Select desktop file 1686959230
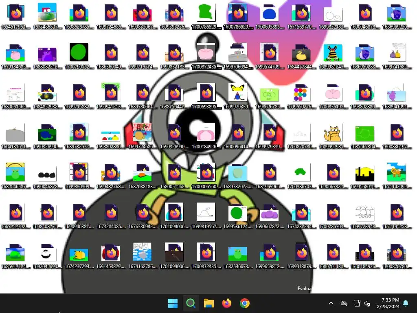Screen dimensions: 417x313 coord(397,16)
